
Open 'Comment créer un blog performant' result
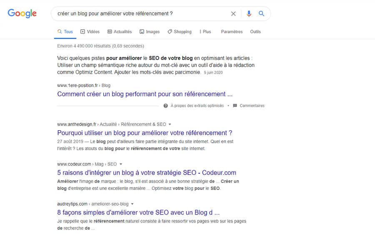[x=145, y=94]
